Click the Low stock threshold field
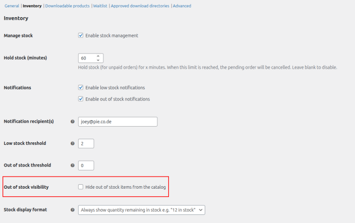This screenshot has height=223, width=355. (x=86, y=143)
